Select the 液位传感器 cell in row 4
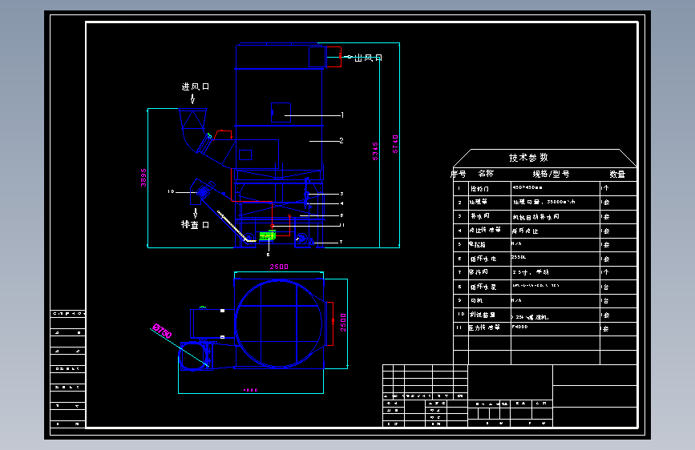 [490, 231]
